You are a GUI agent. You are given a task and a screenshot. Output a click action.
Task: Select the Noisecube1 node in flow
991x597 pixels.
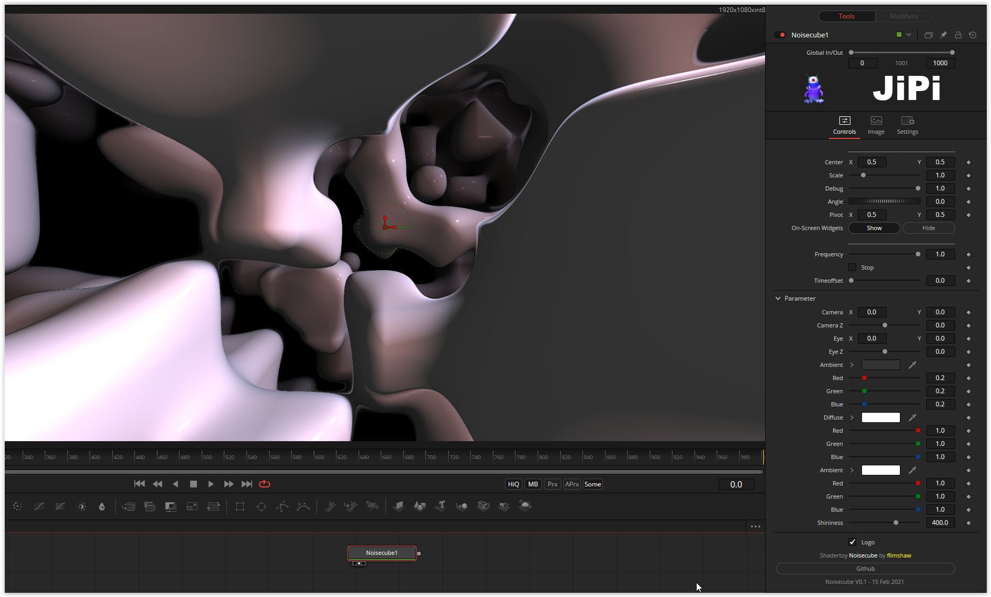382,553
